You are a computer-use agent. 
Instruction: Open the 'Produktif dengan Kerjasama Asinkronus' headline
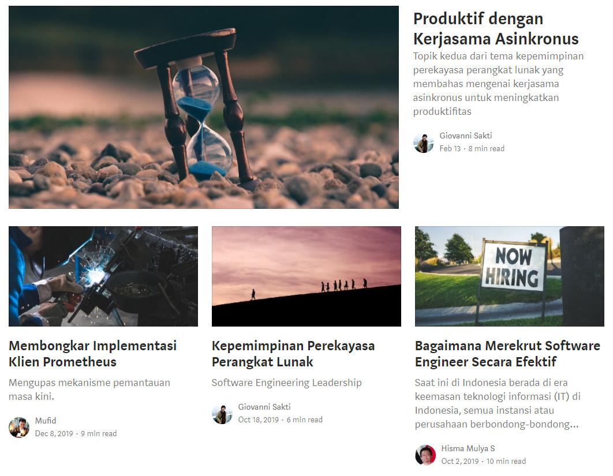496,28
